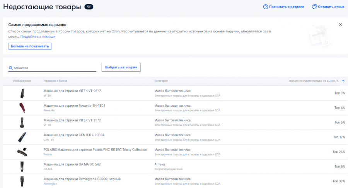Click the speech bubble feedback icon
Screen dimensions: 348x188
tap(314, 7)
